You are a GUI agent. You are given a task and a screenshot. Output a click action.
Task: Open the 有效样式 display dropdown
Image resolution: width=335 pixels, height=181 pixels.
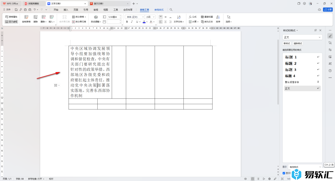305,167
